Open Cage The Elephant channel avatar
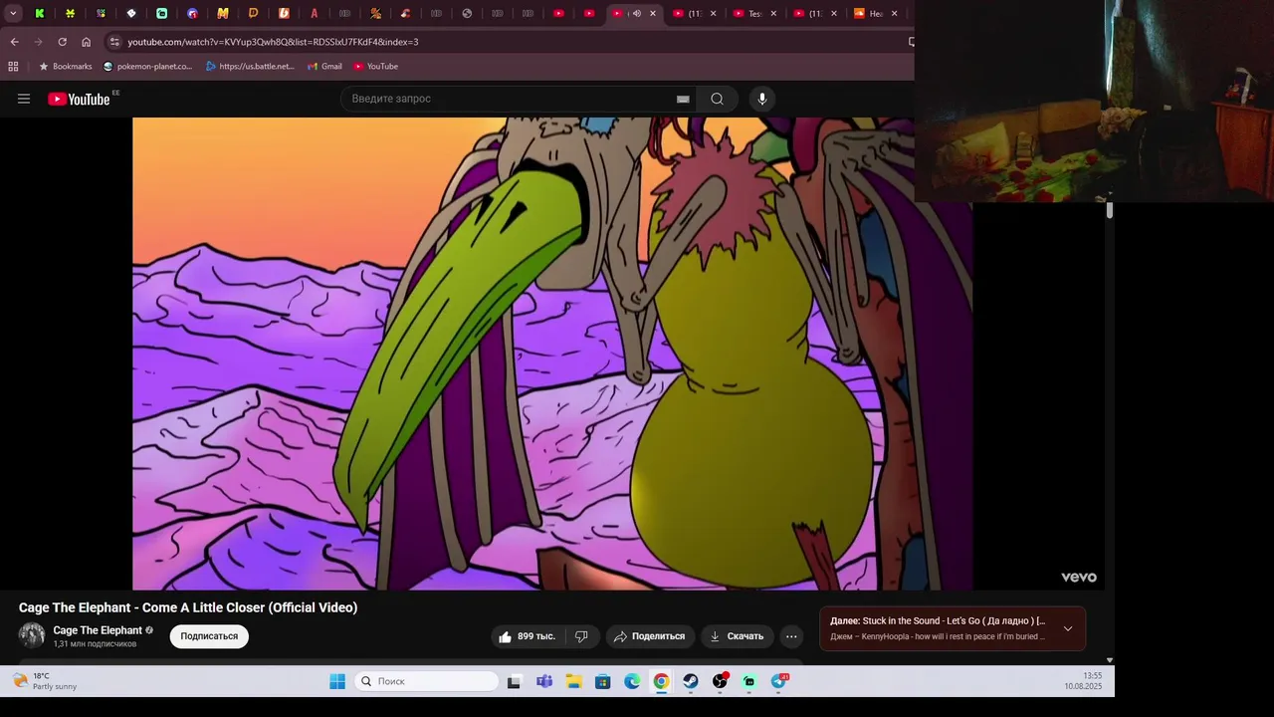This screenshot has width=1274, height=717. click(x=32, y=635)
